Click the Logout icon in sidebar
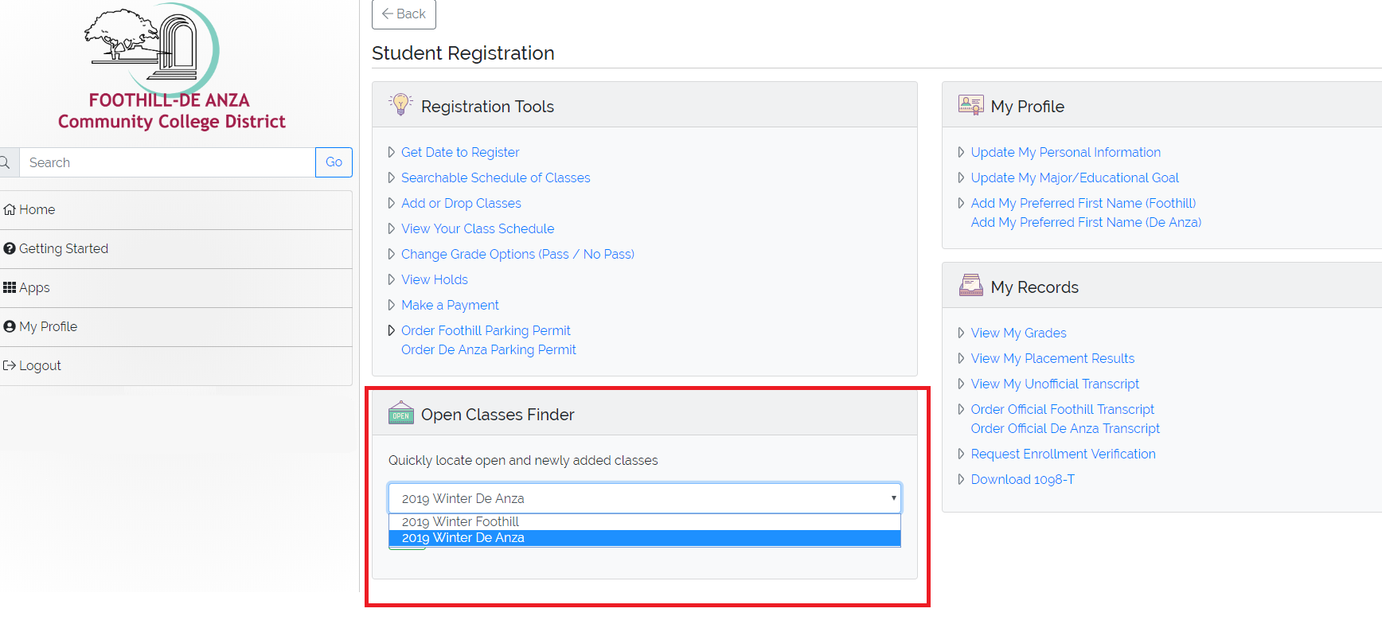This screenshot has width=1382, height=624. [10, 365]
